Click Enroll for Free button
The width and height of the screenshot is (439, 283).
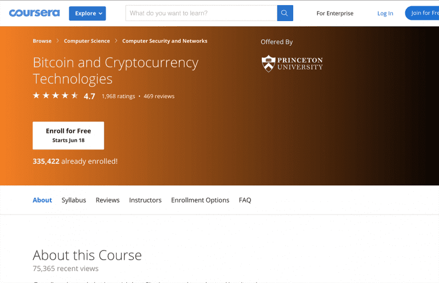tap(69, 135)
